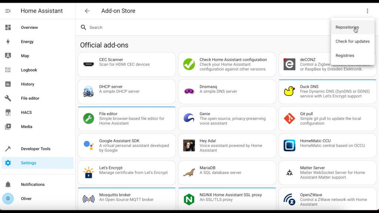379x213 pixels.
Task: Click the HomeMatic CCU blue square icon
Action: [289, 145]
